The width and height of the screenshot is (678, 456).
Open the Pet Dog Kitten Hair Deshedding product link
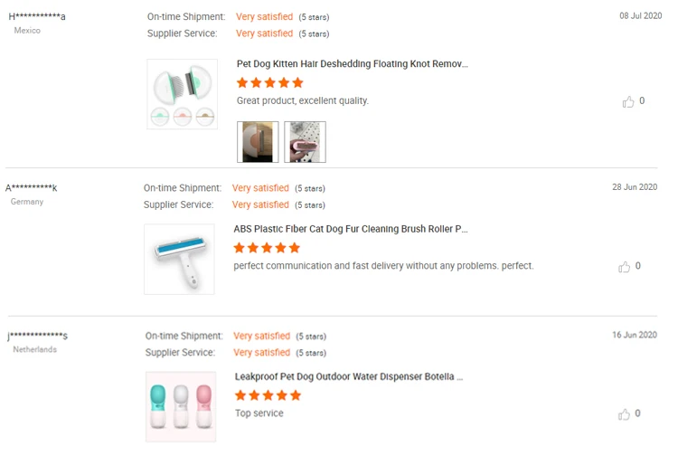coord(352,64)
